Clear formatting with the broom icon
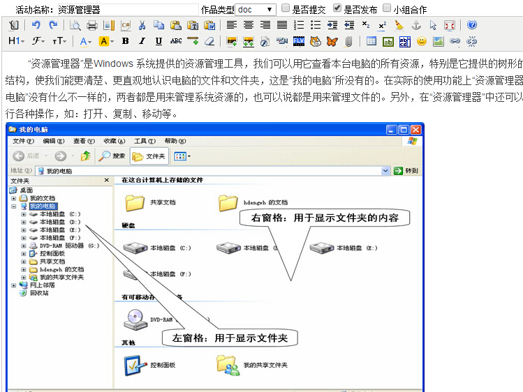Image resolution: width=523 pixels, height=392 pixels. click(399, 25)
